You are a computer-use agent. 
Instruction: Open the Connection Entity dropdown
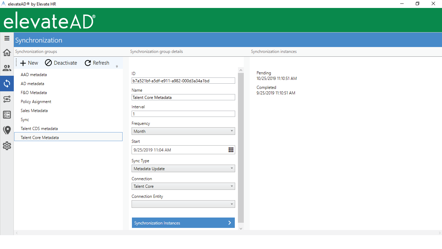[x=183, y=204]
